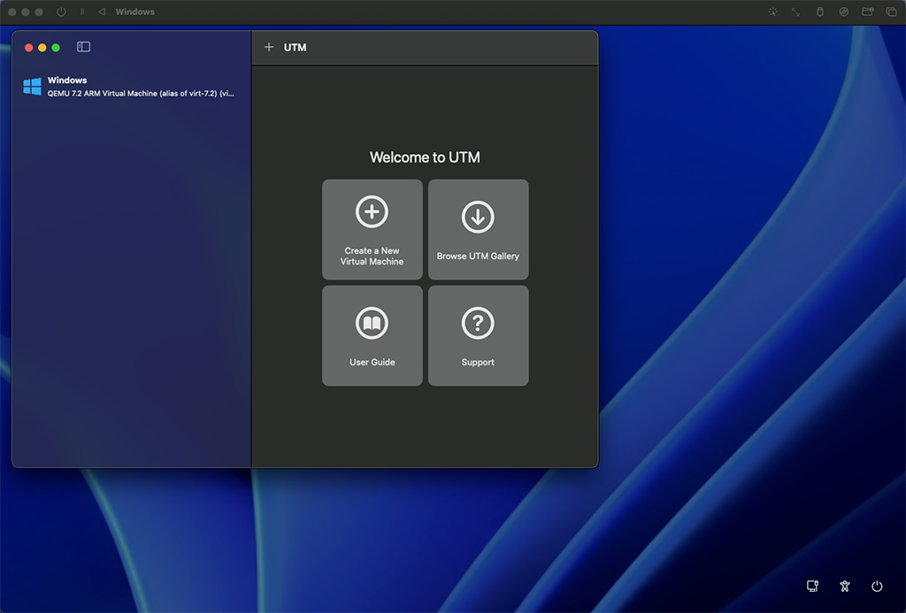Open the USB devices menu
This screenshot has height=613, width=906.
click(x=818, y=11)
